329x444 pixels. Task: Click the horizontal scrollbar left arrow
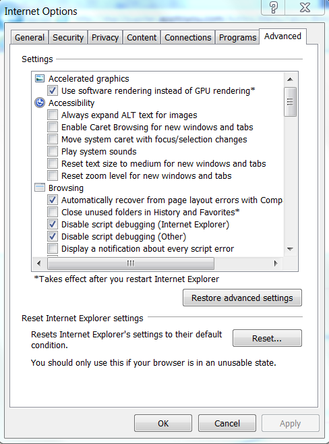39,264
